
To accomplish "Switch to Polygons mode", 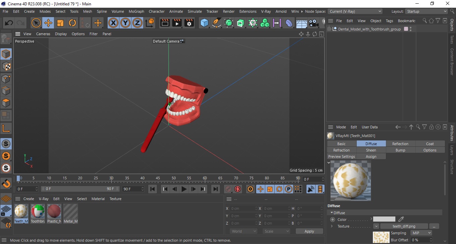I will 6,103.
